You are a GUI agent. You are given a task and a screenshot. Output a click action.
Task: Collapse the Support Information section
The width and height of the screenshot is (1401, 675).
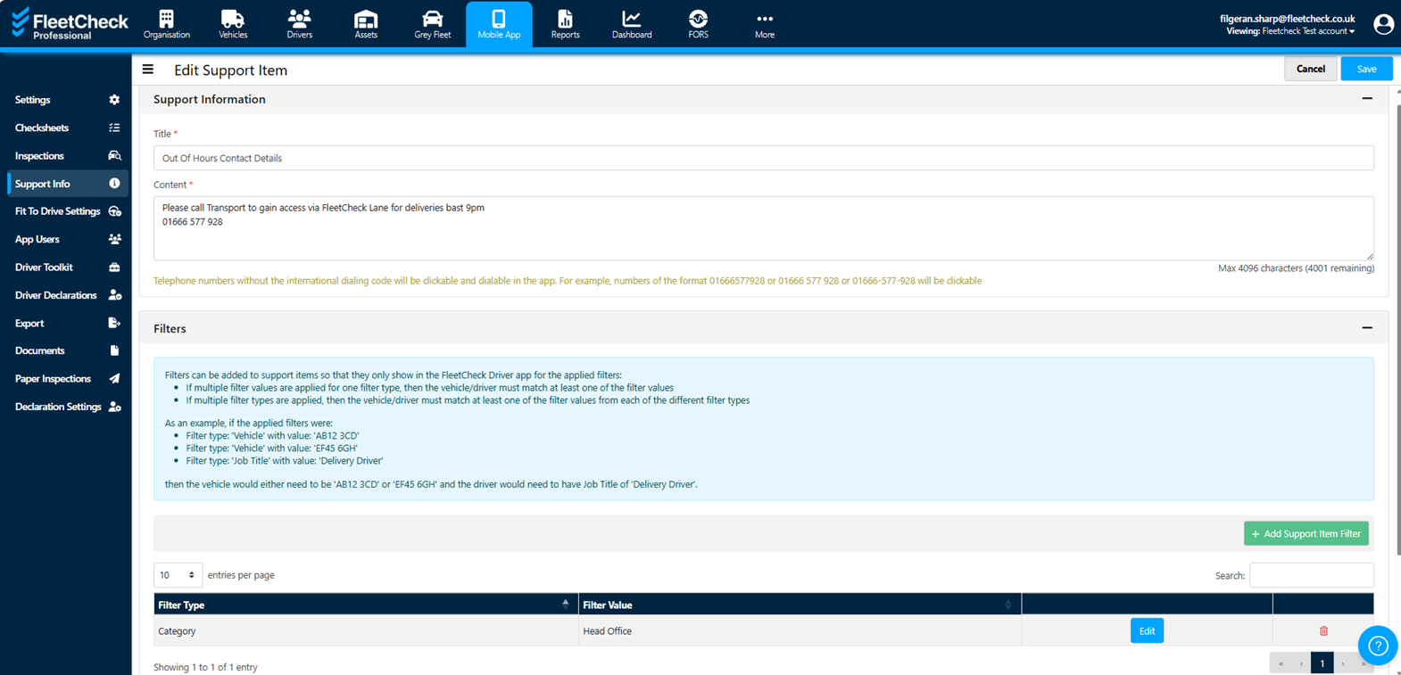[x=1366, y=99]
